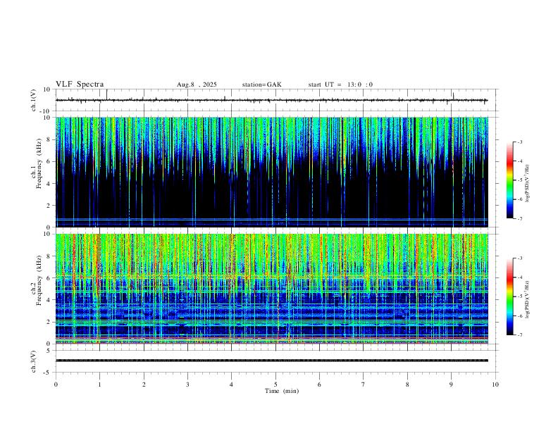Click inside the ch.1 spectrogram panel

coord(271,172)
